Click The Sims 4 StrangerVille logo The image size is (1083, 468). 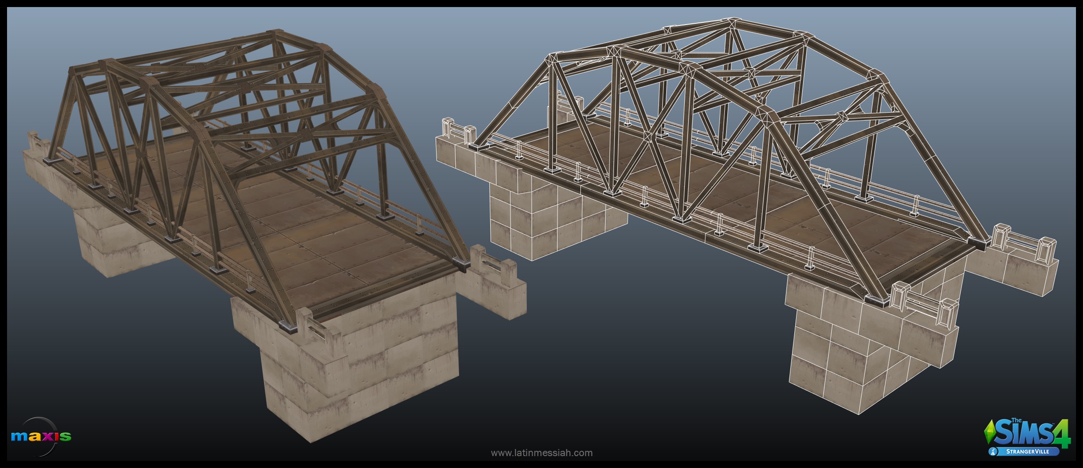coord(1028,436)
